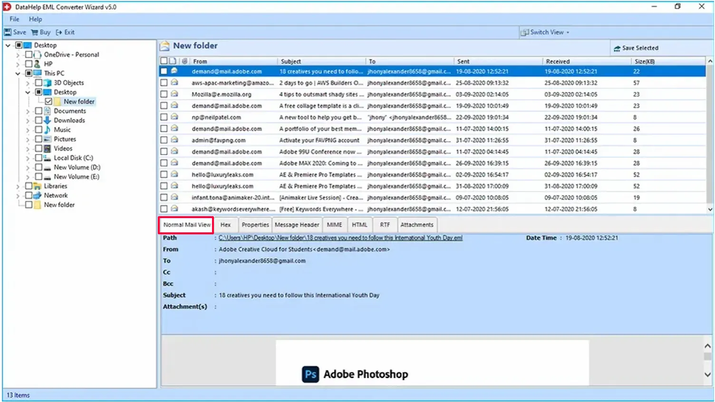
Task: Select the Keywords Everywhere email row
Action: [x=433, y=209]
